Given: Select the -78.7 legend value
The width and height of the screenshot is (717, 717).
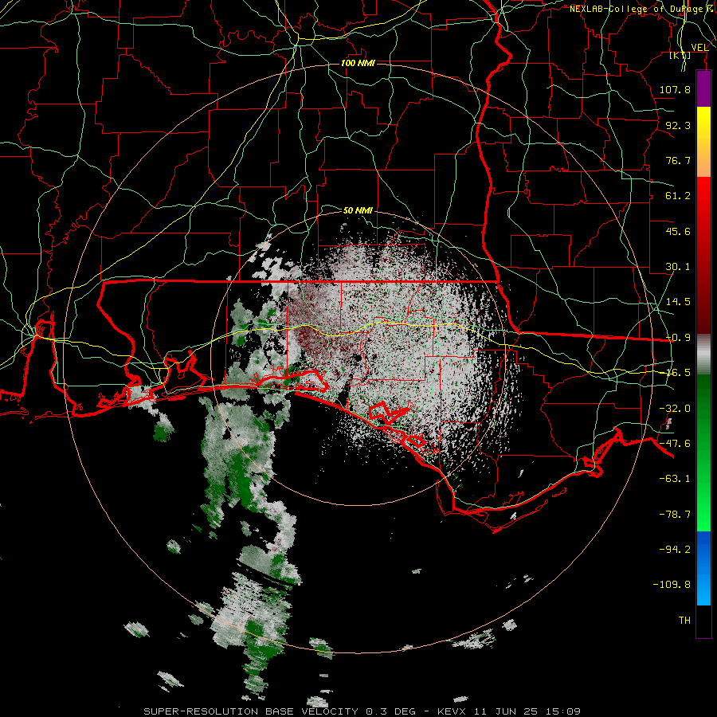Looking at the screenshot, I should [x=675, y=515].
